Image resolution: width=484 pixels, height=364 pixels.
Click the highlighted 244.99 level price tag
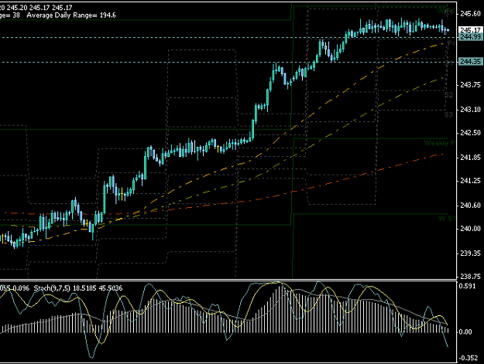click(470, 36)
